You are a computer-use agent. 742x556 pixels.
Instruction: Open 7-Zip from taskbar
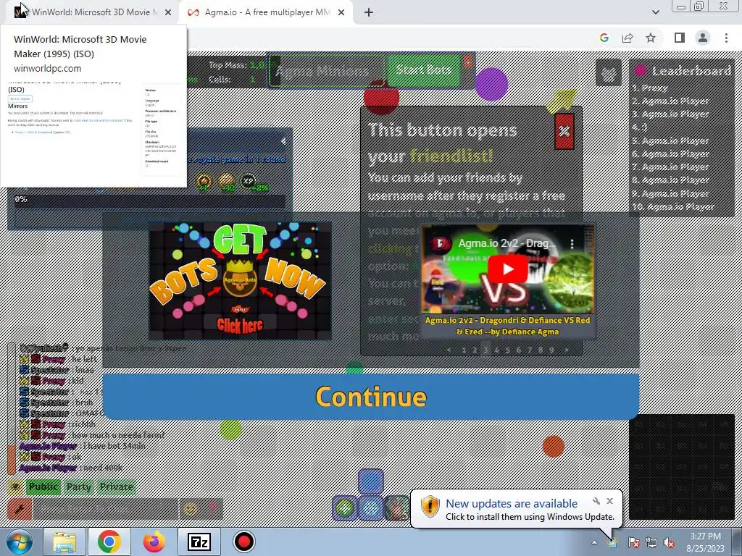199,542
